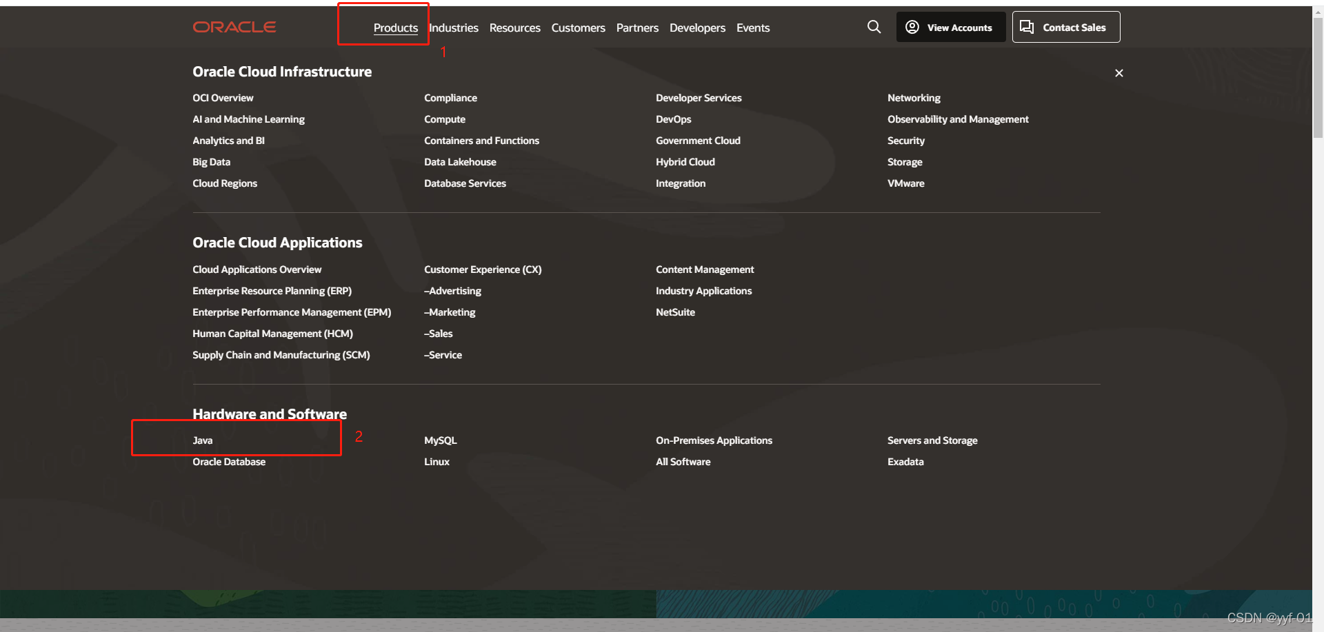This screenshot has height=632, width=1324.
Task: Open the Integration link
Action: coord(681,183)
